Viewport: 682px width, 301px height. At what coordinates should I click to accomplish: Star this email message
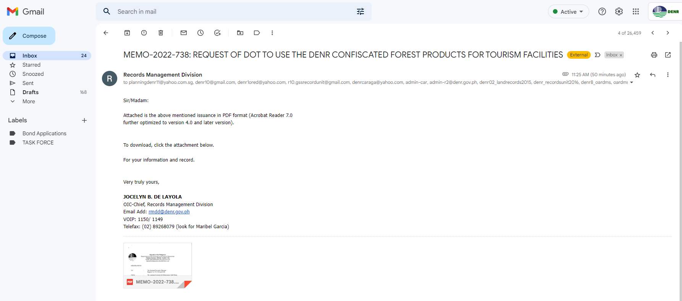(637, 75)
